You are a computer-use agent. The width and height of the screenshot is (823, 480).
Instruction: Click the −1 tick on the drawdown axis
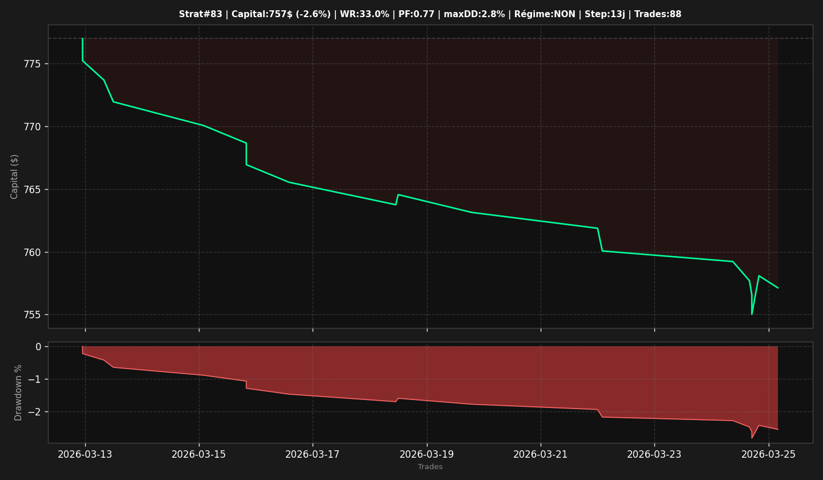(35, 379)
